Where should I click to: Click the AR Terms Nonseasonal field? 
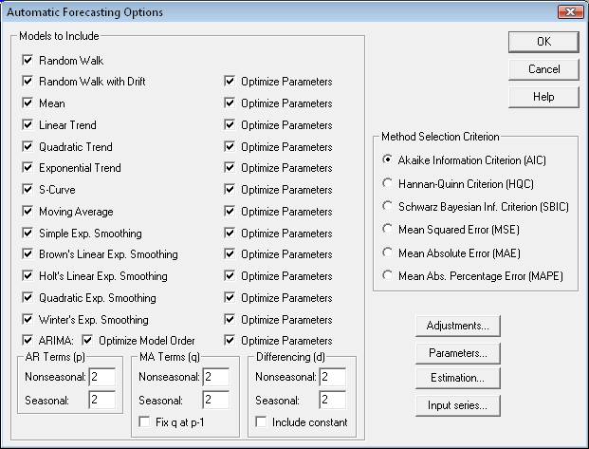tap(101, 378)
